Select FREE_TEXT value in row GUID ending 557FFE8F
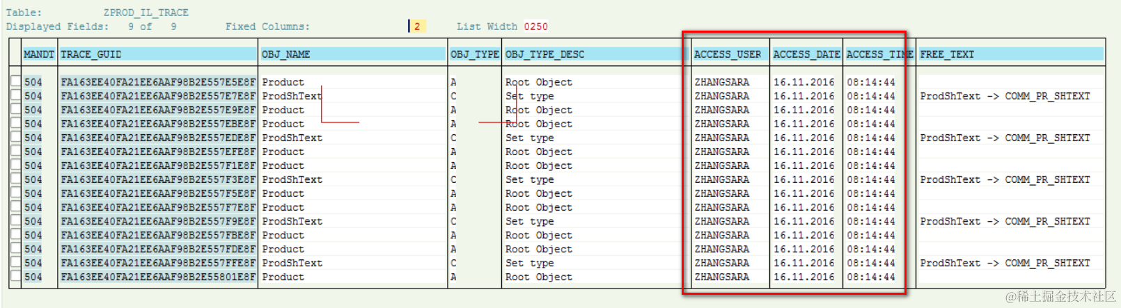This screenshot has height=308, width=1121. 1005,263
